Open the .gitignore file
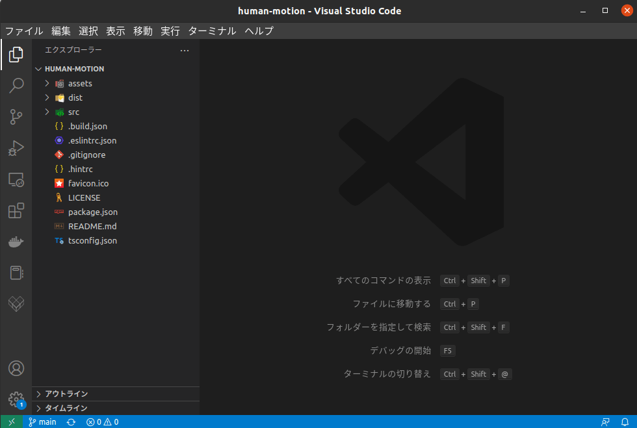The height and width of the screenshot is (428, 637). tap(116, 155)
